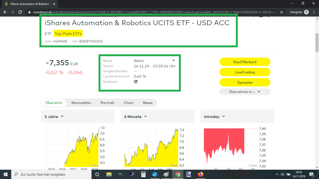Open the Top-Preis ETFs label
Viewport: 319px width, 179px height.
point(68,34)
